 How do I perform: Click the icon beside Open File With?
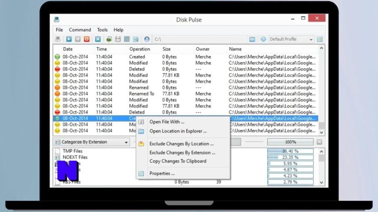point(141,122)
